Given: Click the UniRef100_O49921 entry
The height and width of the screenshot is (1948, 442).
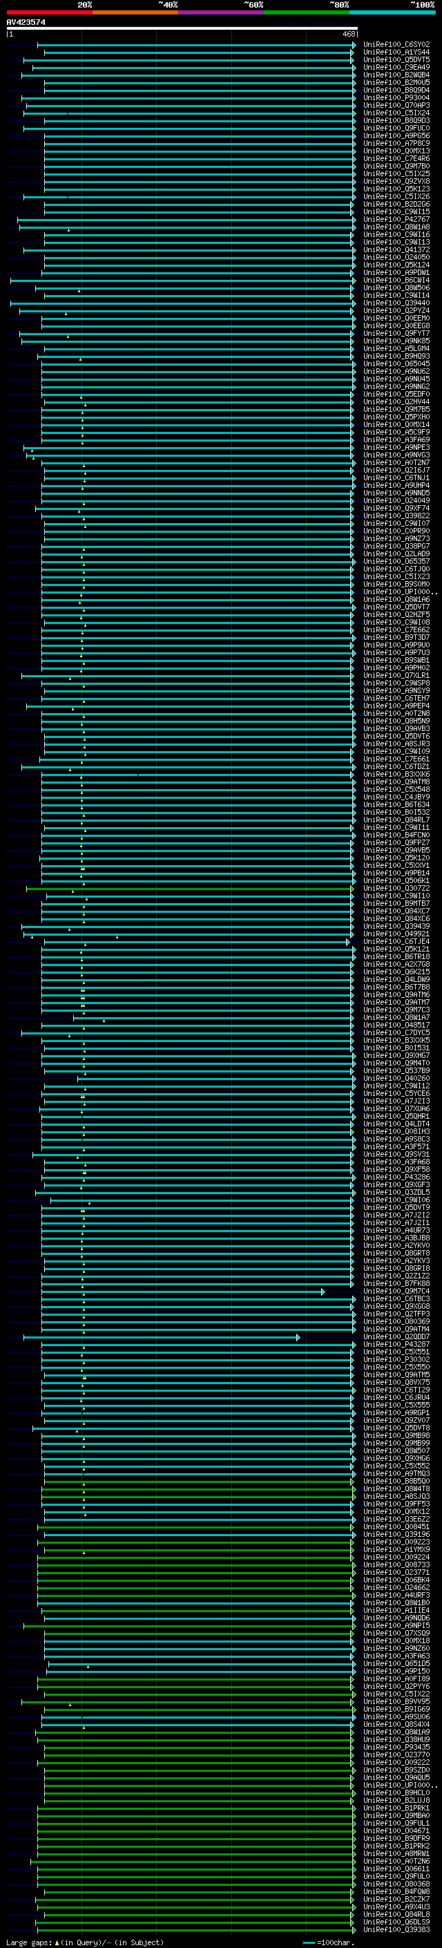Looking at the screenshot, I should (x=396, y=934).
